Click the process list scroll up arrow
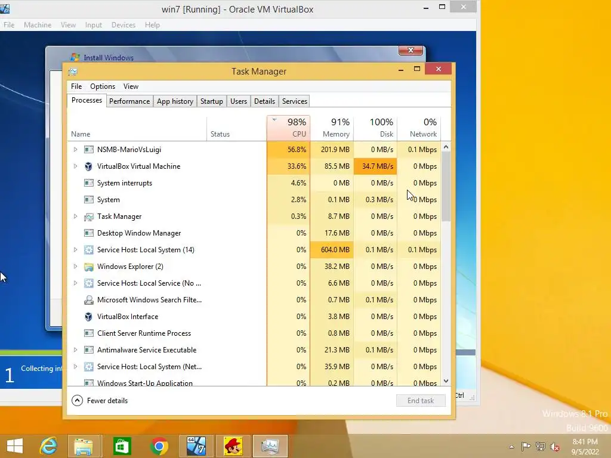The image size is (611, 458). pyautogui.click(x=446, y=147)
